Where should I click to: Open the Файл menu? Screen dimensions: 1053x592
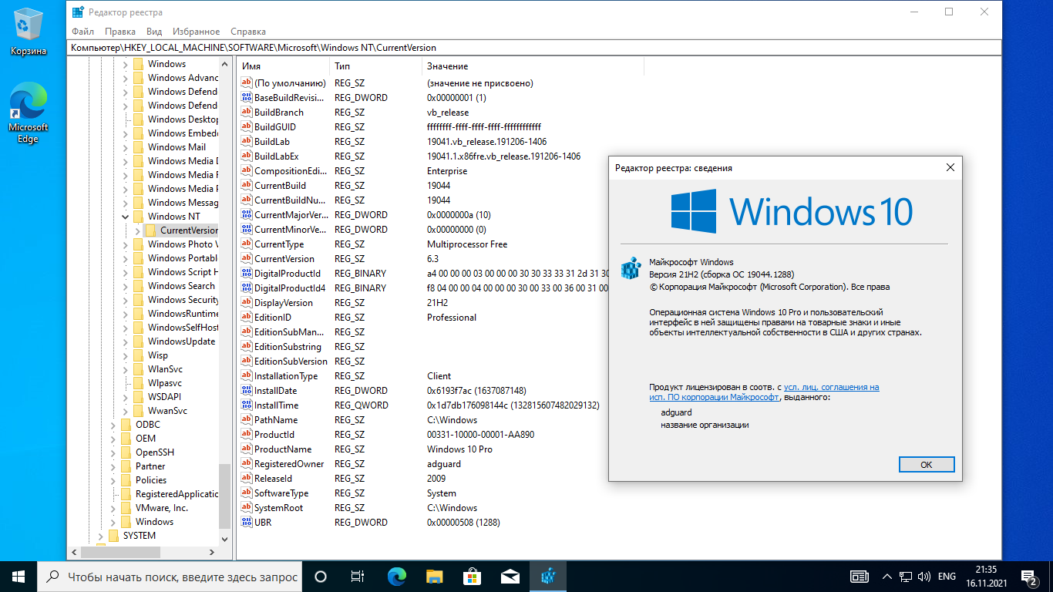tap(82, 32)
